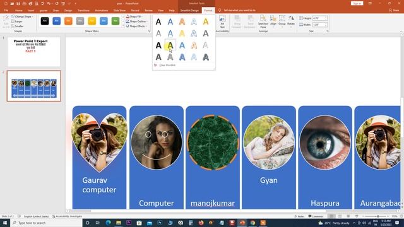Click the PowerPoint taskbar icon

tap(242, 223)
